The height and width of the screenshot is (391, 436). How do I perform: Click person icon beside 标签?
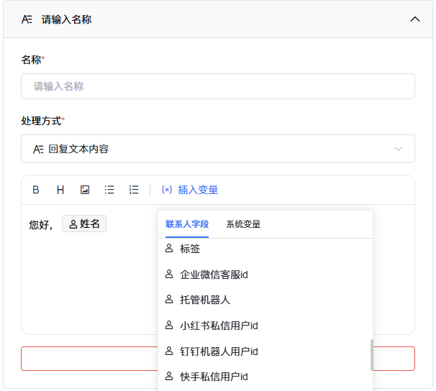(x=169, y=248)
